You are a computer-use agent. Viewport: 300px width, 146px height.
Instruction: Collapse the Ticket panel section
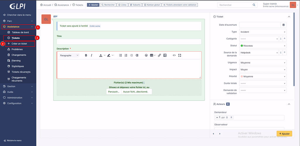(x=289, y=17)
